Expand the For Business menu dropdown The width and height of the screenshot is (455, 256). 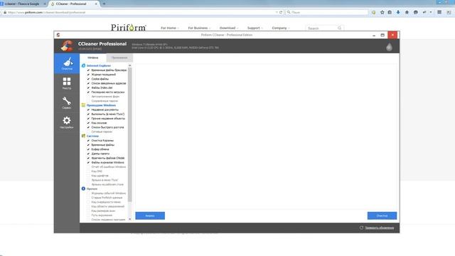[199, 28]
